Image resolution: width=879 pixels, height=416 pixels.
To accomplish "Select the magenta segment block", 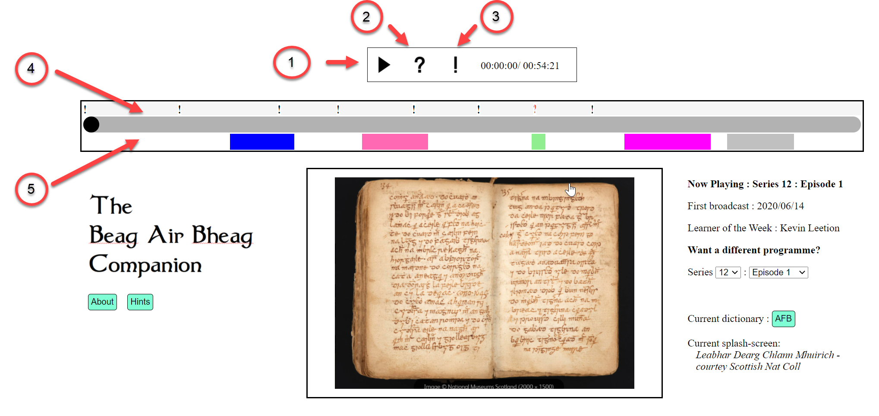I will tap(667, 142).
